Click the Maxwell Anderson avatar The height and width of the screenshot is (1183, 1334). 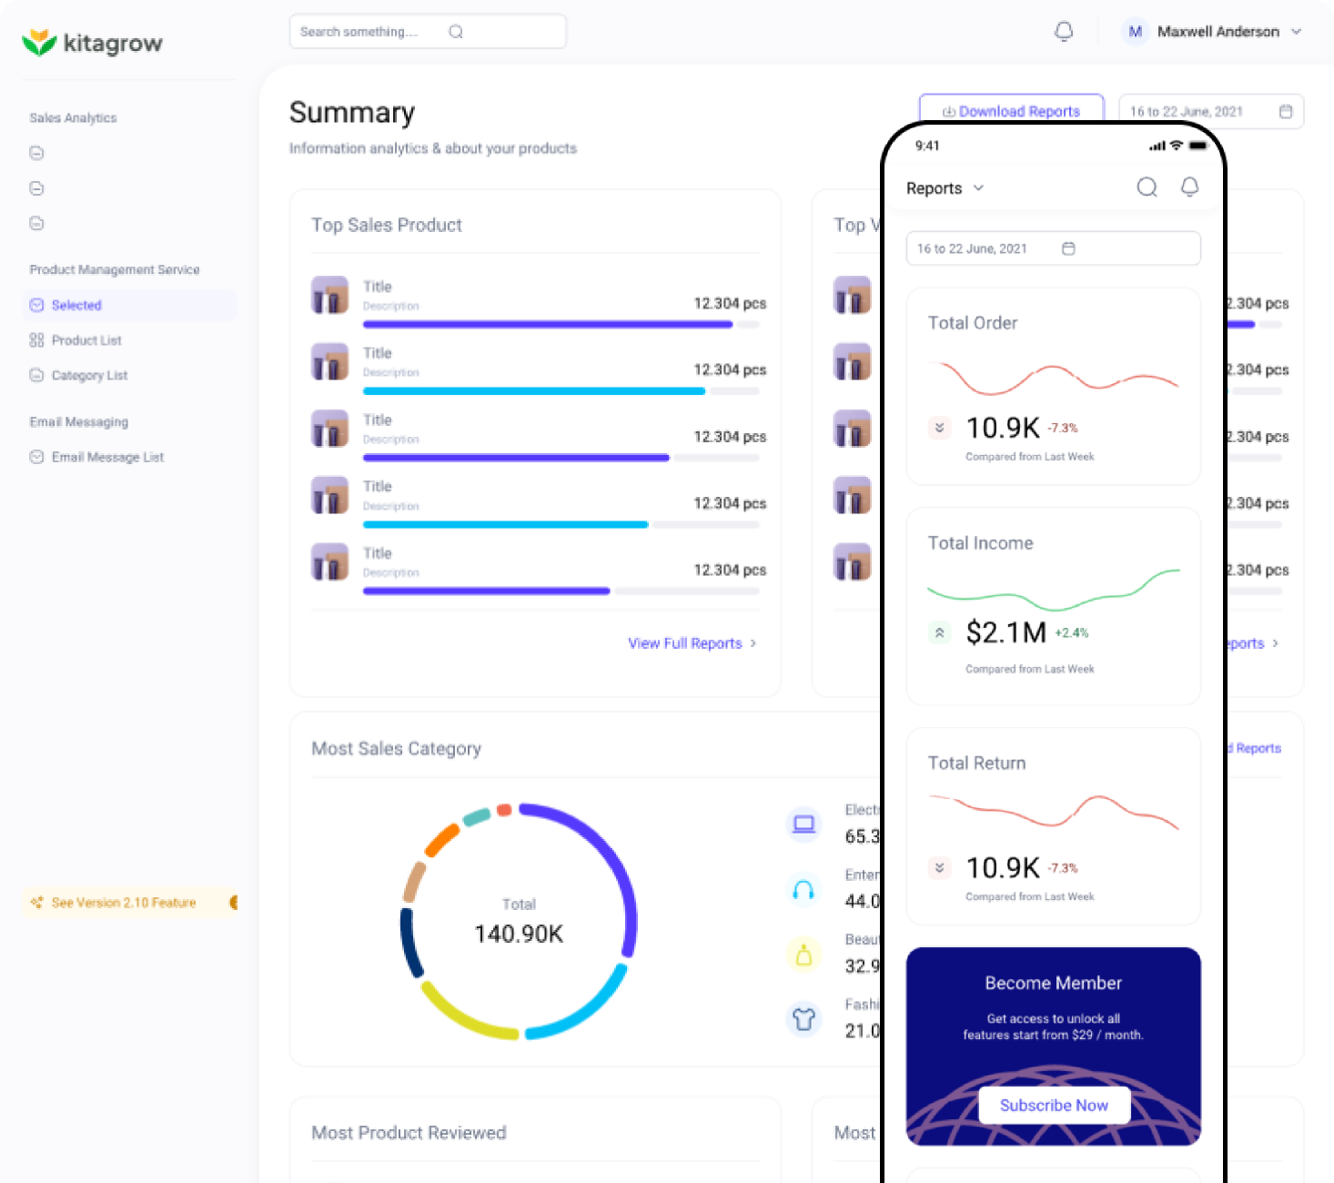click(x=1135, y=32)
